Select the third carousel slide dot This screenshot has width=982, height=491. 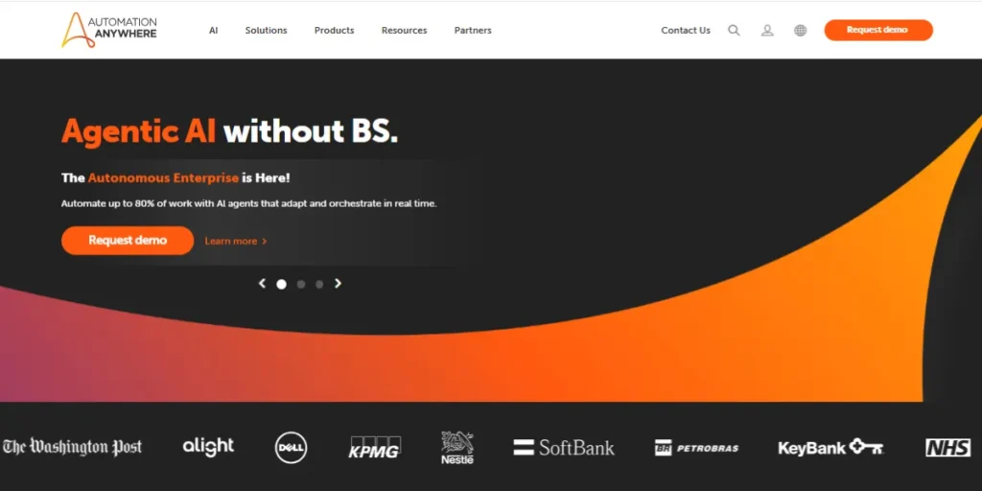pos(319,284)
